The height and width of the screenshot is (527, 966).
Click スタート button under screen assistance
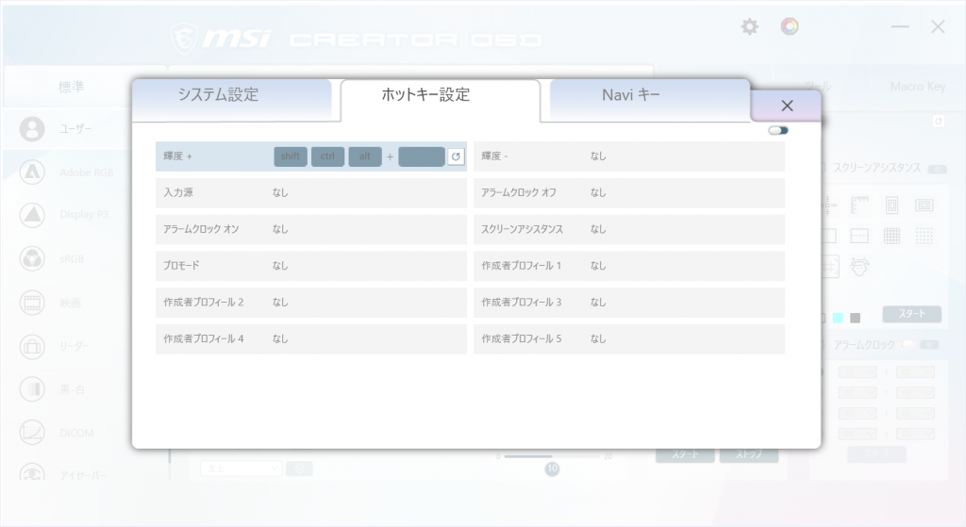[x=912, y=314]
